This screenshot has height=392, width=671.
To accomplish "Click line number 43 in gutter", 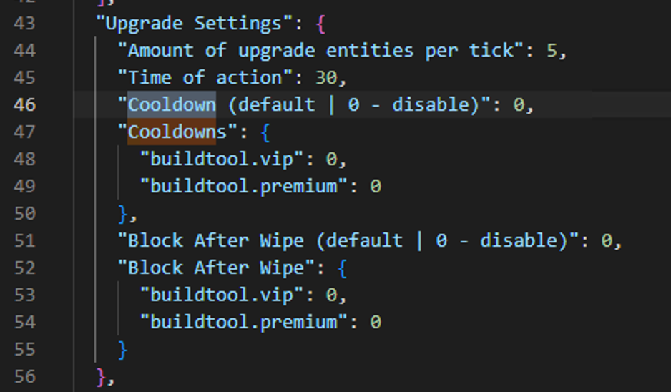I will pyautogui.click(x=24, y=23).
